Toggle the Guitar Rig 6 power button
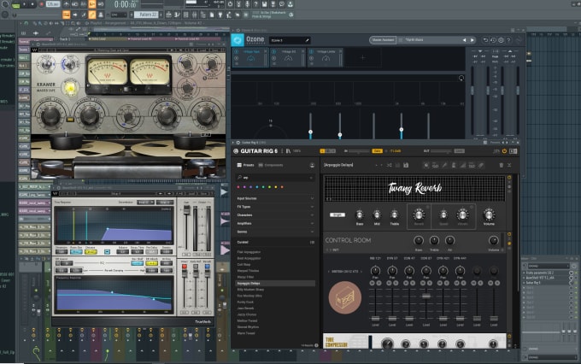 [504, 151]
